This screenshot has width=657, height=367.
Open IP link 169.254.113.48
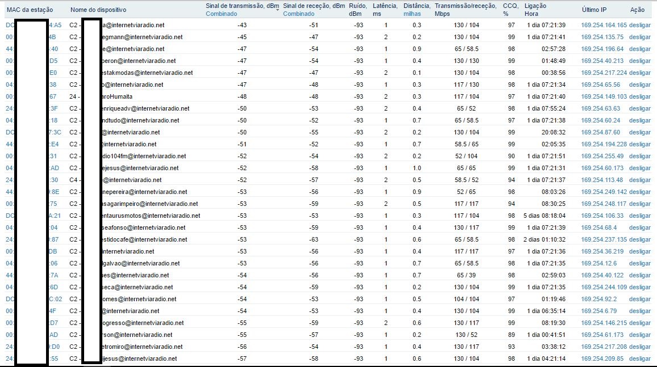click(602, 180)
